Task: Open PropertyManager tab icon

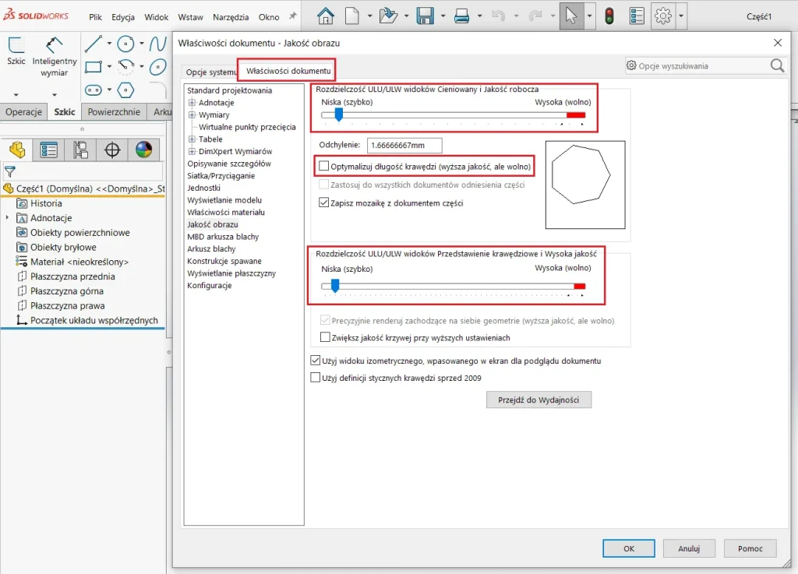Action: [49, 150]
